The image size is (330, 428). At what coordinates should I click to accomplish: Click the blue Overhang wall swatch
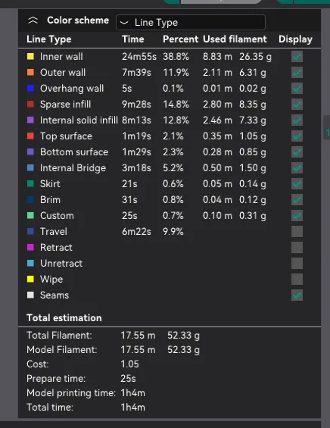click(x=30, y=88)
